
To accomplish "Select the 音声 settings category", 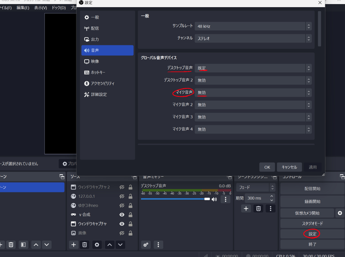I will click(x=107, y=50).
